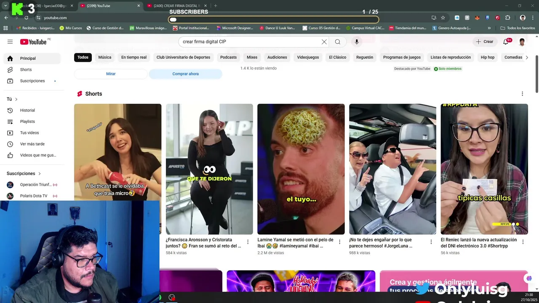Screen dimensions: 539x303
Task: Open Videos que me gustan
Action: click(x=32, y=155)
